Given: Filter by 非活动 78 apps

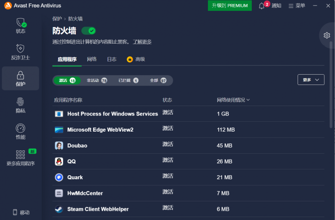Looking at the screenshot, I should [97, 81].
